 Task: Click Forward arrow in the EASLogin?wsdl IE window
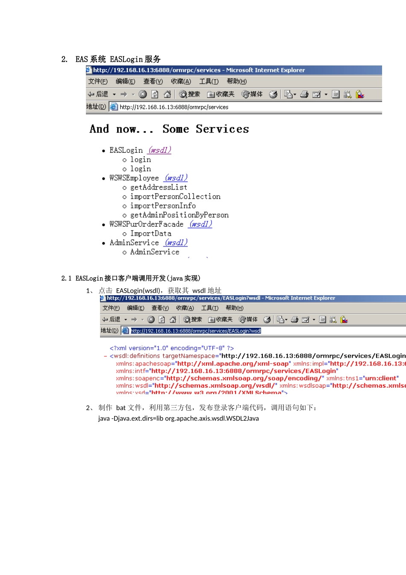(134, 319)
